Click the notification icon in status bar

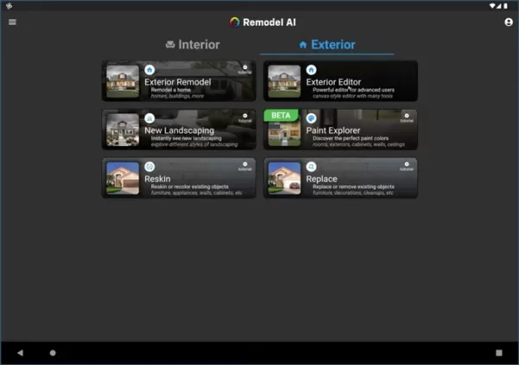[x=9, y=6]
